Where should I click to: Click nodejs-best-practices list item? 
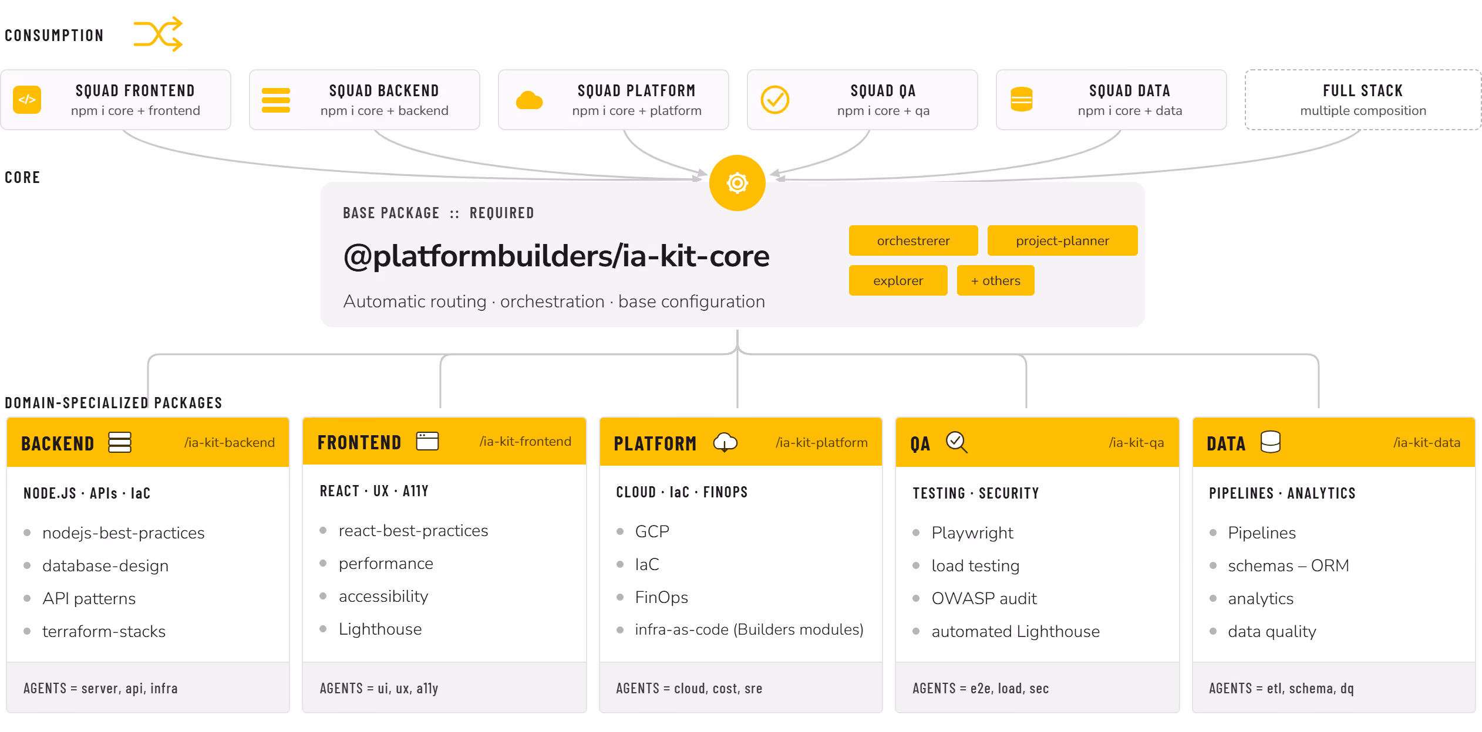[123, 533]
